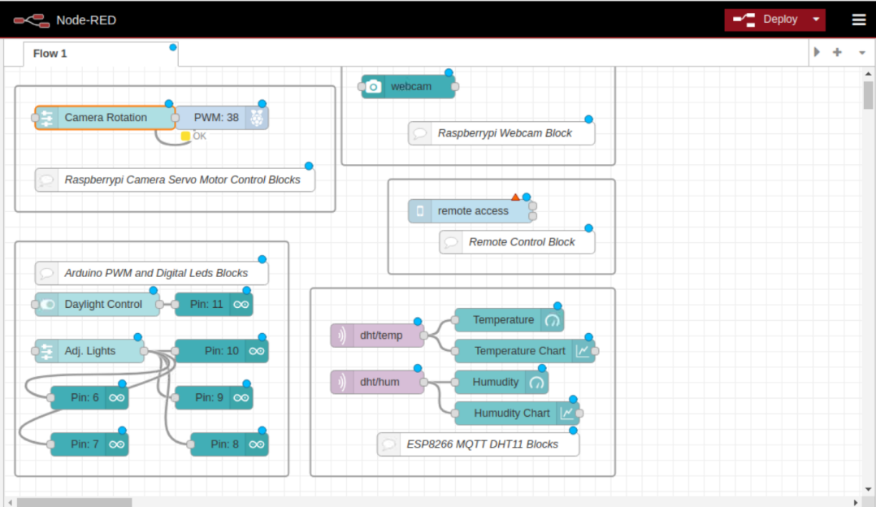Open the main hamburger menu
876x507 pixels.
[858, 19]
